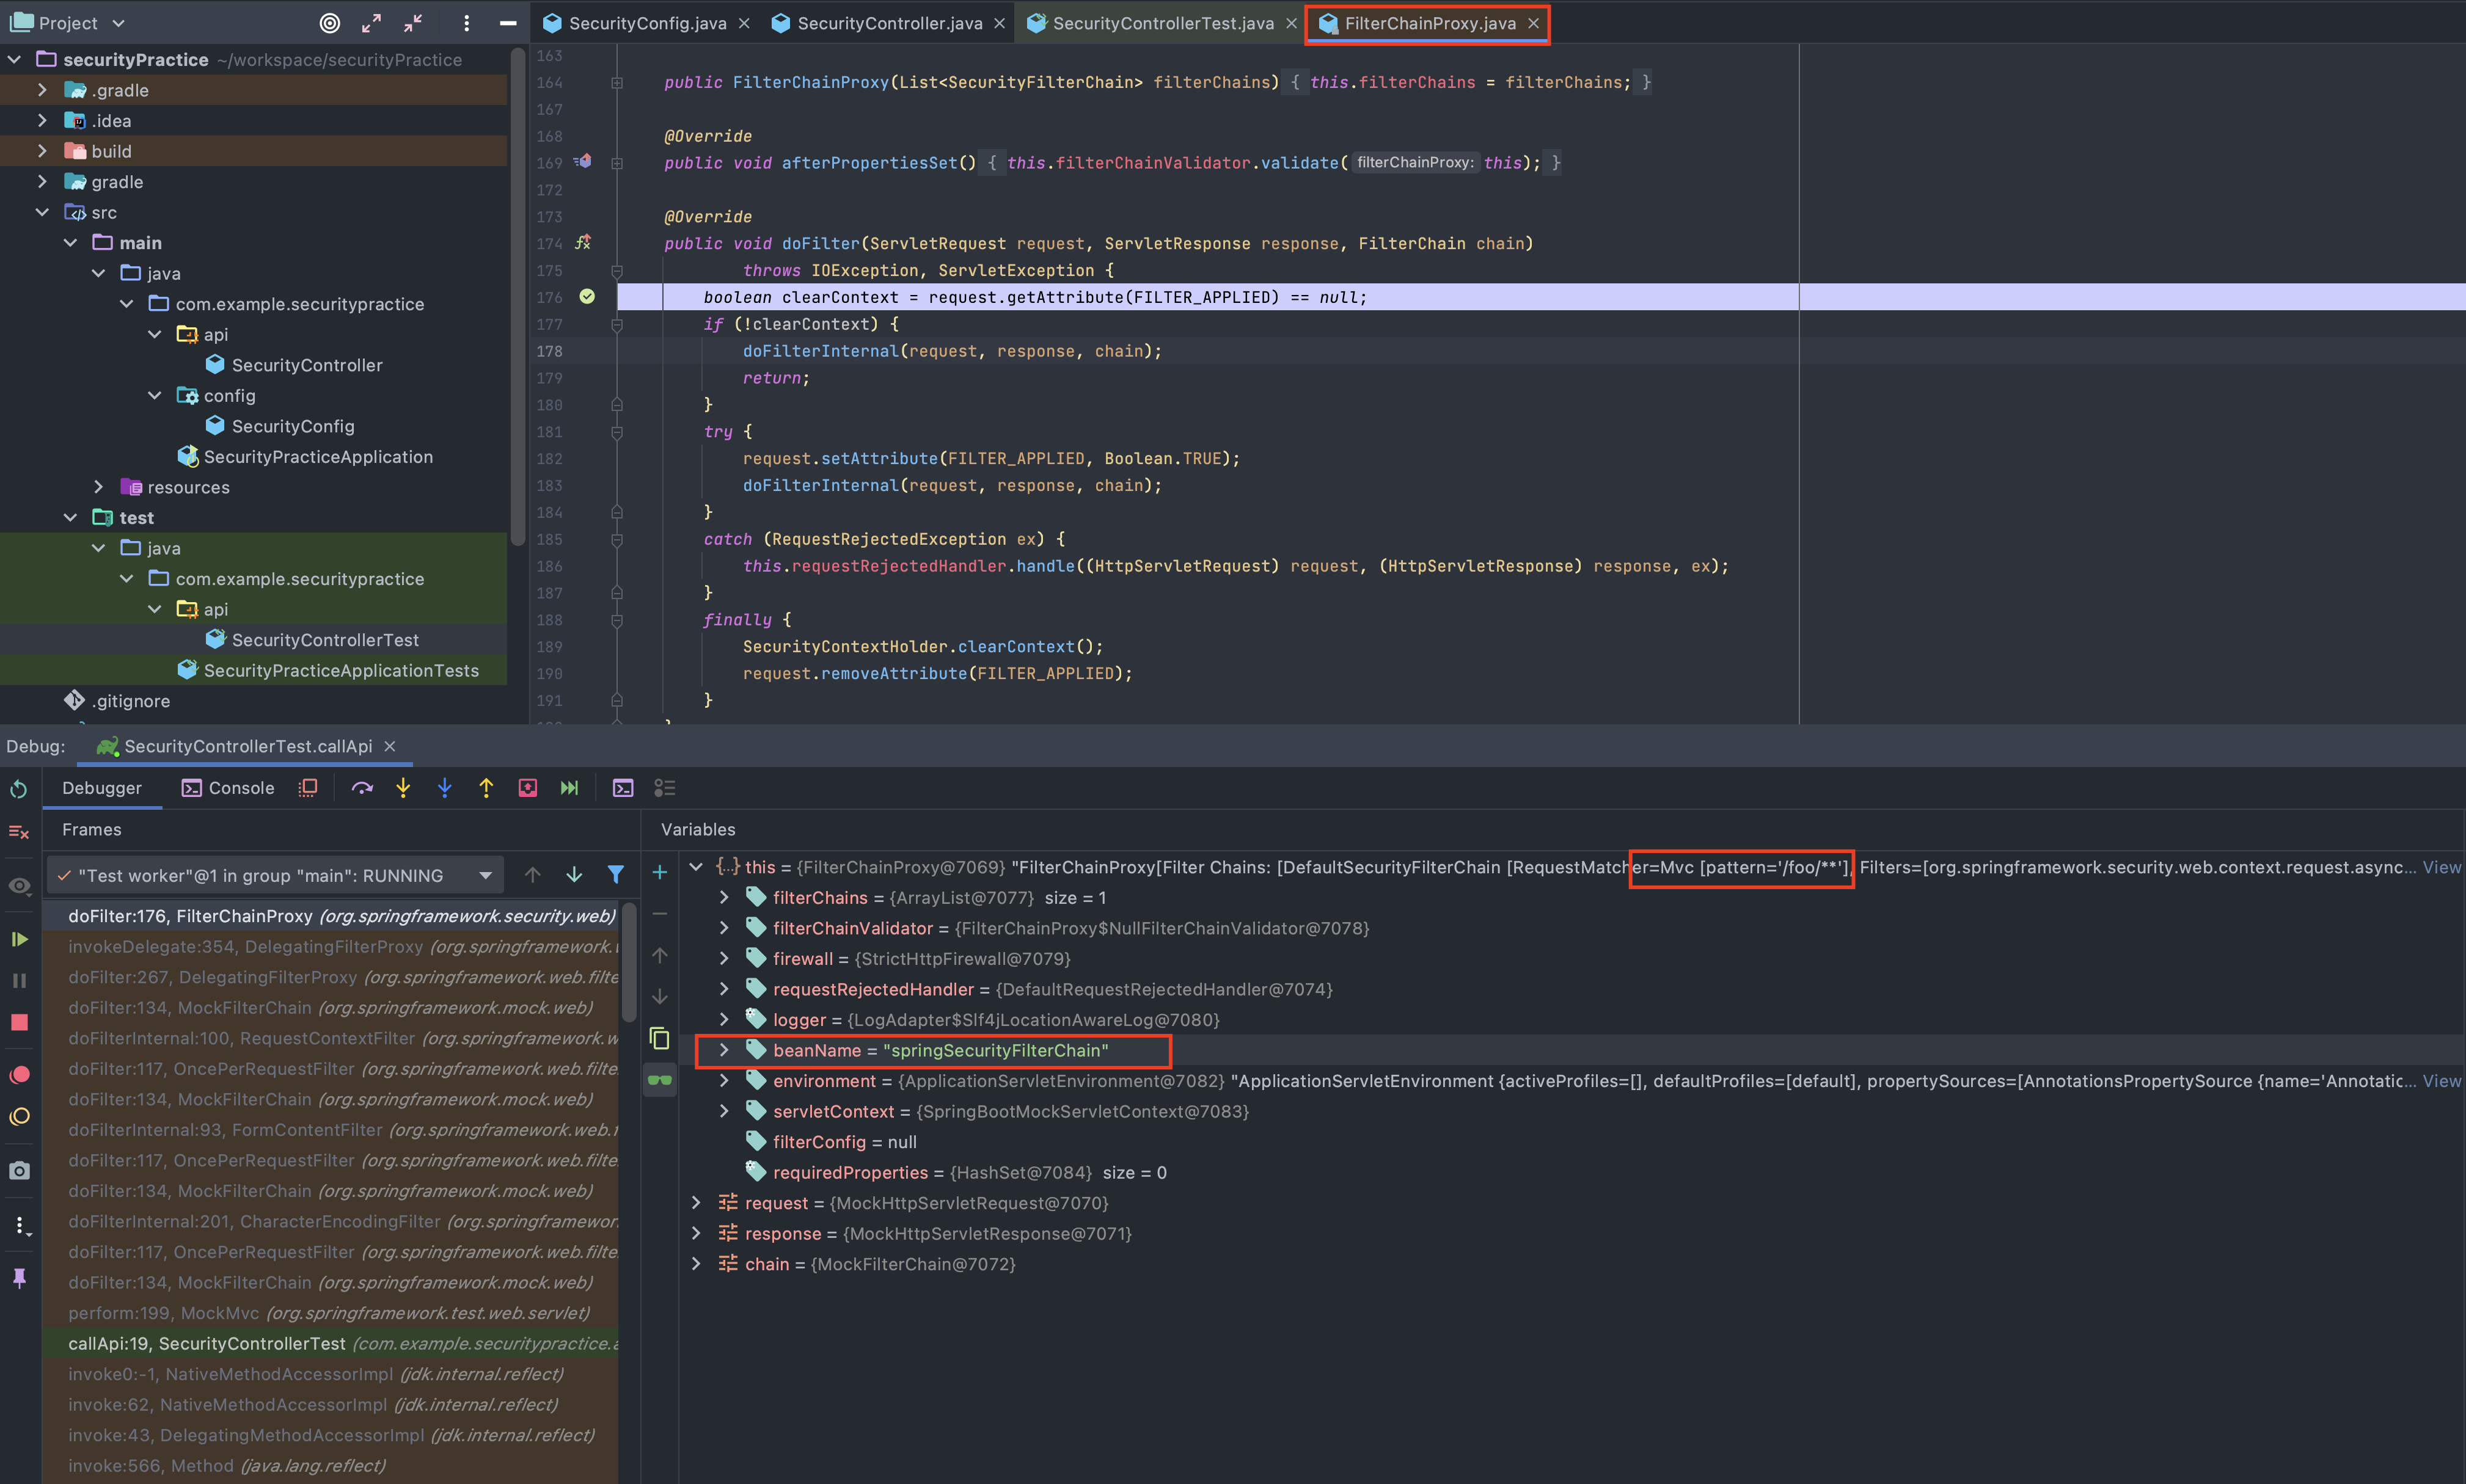
Task: Open View Breakpoints red circles icon
Action: 19,1075
